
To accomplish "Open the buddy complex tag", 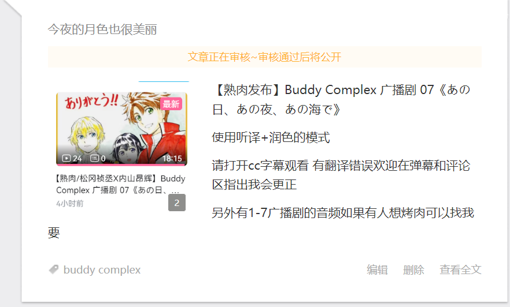I will [x=102, y=269].
